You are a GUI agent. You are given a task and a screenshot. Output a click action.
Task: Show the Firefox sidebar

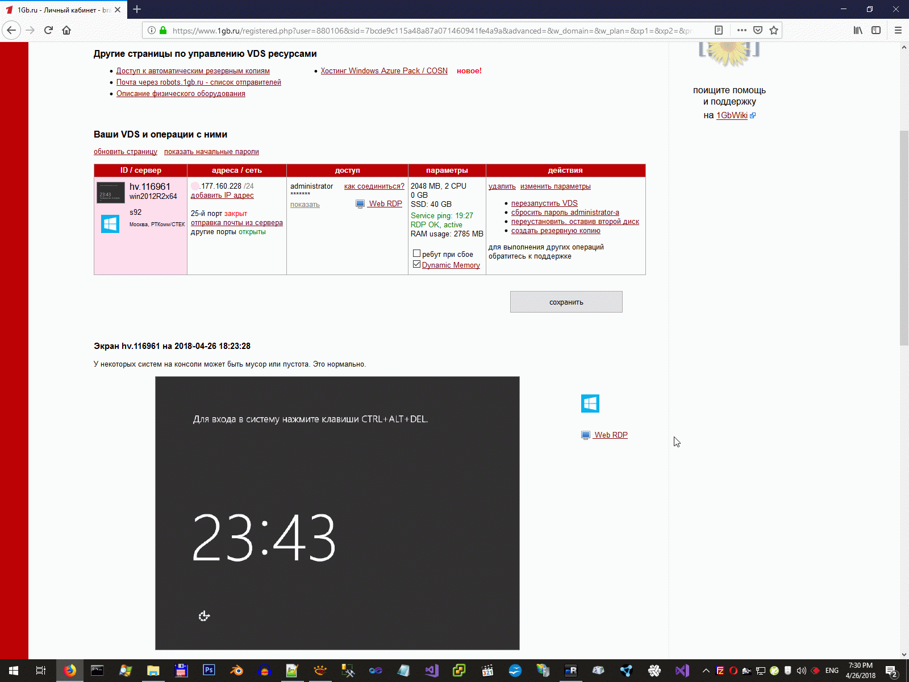pyautogui.click(x=876, y=30)
